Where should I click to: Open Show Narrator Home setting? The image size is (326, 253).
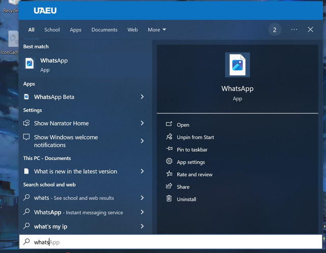click(85, 123)
